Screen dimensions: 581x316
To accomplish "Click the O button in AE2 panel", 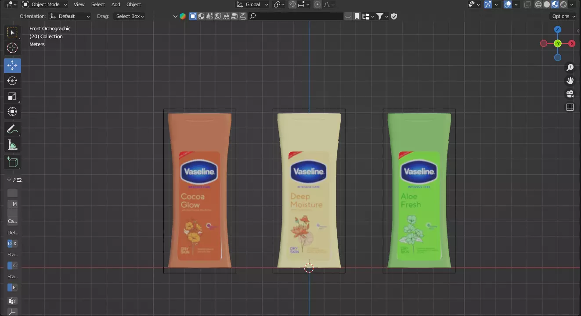I will (x=10, y=244).
